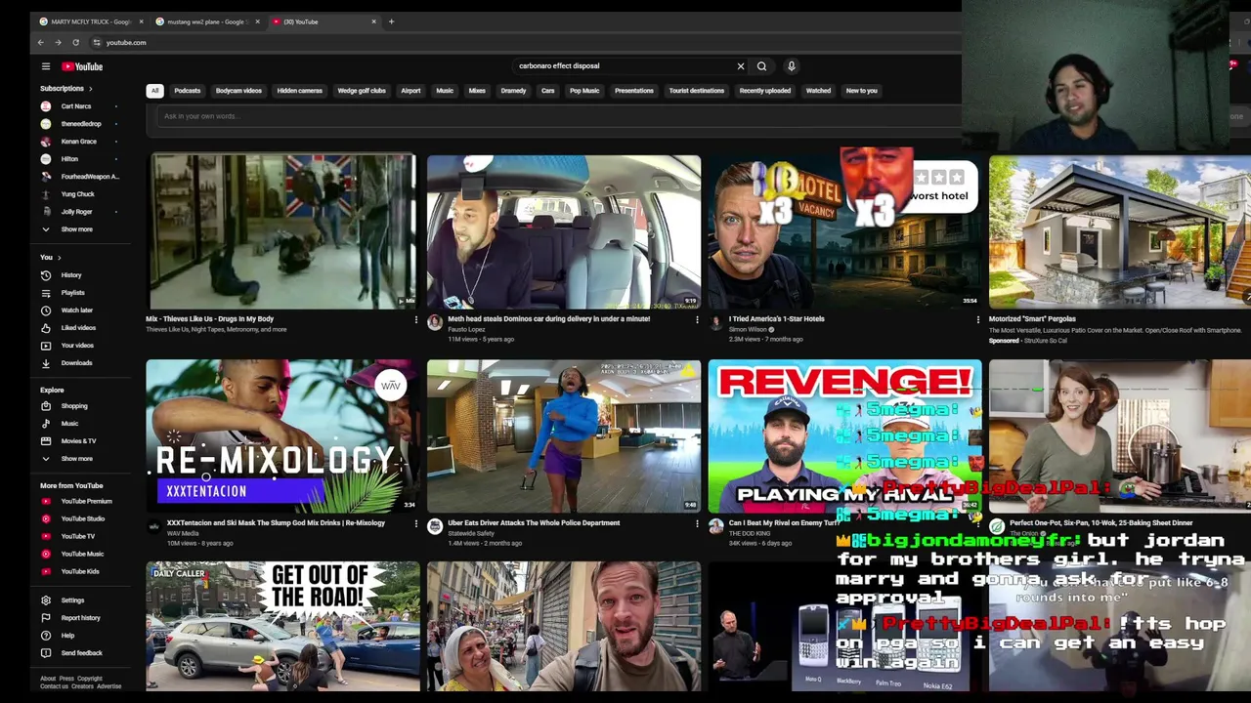
Task: Open Playlists in the sidebar
Action: [x=73, y=293]
